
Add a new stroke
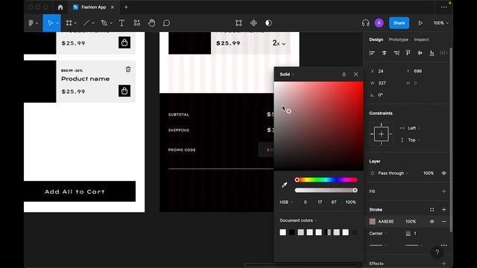coord(444,210)
